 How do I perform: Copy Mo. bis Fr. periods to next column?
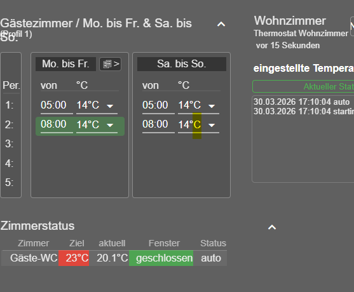pyautogui.click(x=111, y=64)
